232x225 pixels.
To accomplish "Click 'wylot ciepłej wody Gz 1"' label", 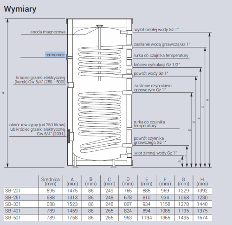I will pyautogui.click(x=156, y=30).
